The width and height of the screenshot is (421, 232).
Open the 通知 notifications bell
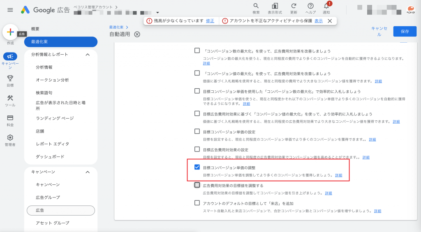coord(326,6)
